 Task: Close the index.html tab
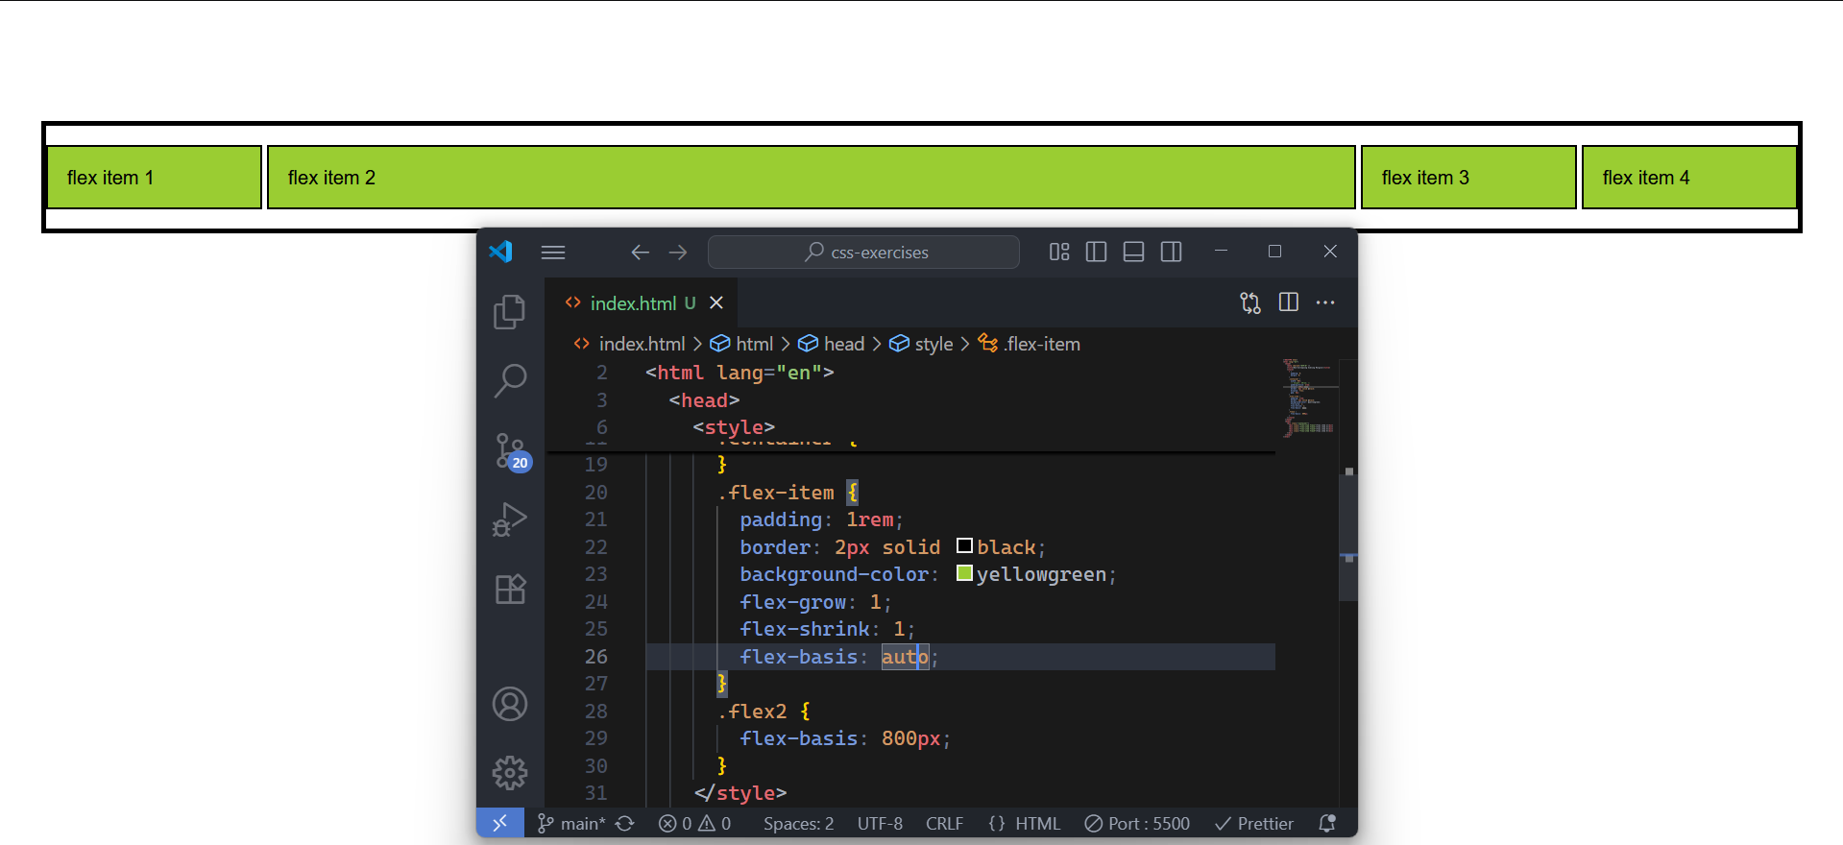click(716, 302)
